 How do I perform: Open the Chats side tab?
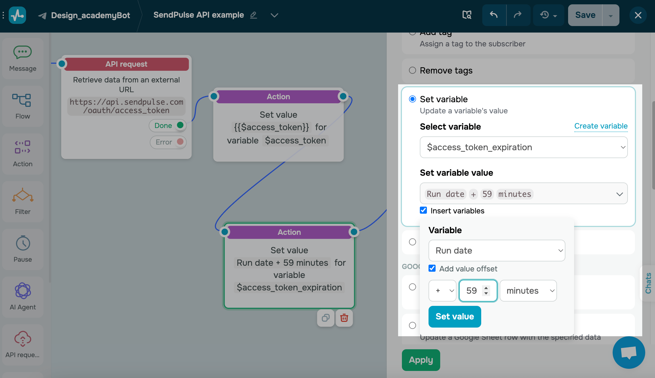coord(648,283)
